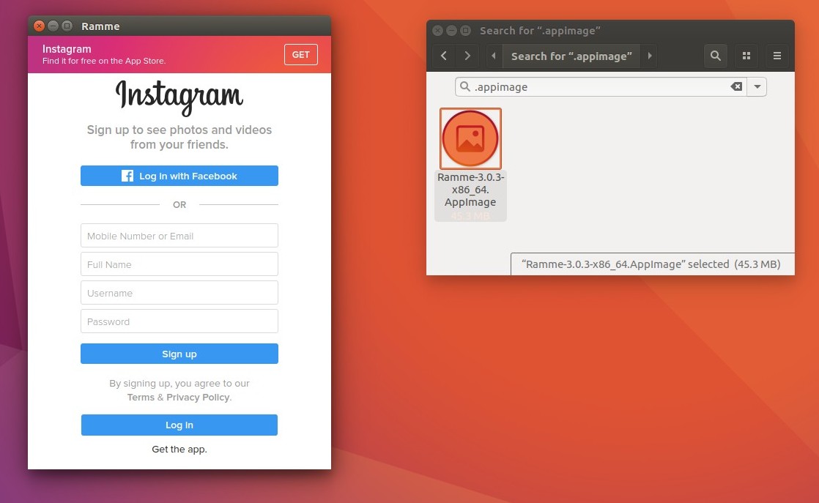Select the Search for ".appimage" path button

tap(571, 56)
